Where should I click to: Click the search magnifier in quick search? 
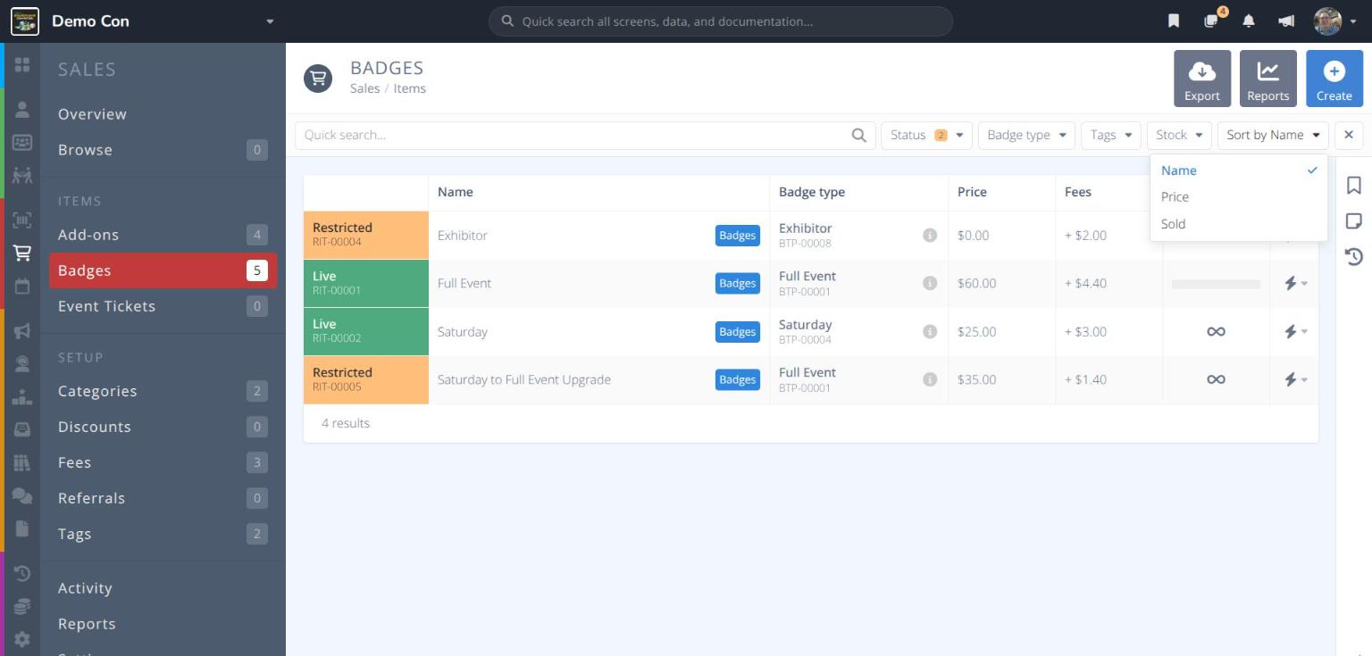point(858,136)
